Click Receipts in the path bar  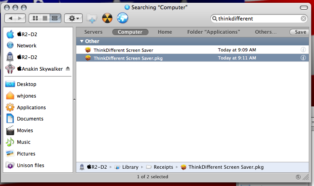coord(159,167)
